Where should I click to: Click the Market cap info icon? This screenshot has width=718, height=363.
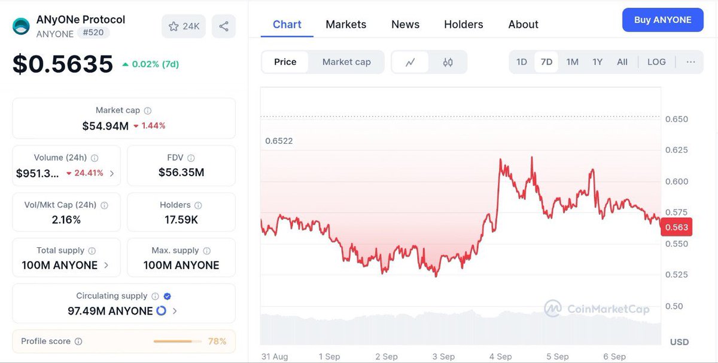point(148,110)
